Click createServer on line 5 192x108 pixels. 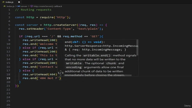pyautogui.click(x=65, y=25)
